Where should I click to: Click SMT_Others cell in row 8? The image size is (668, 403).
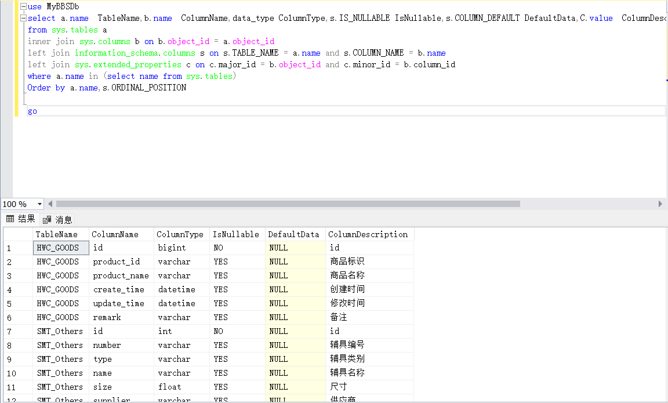point(61,346)
